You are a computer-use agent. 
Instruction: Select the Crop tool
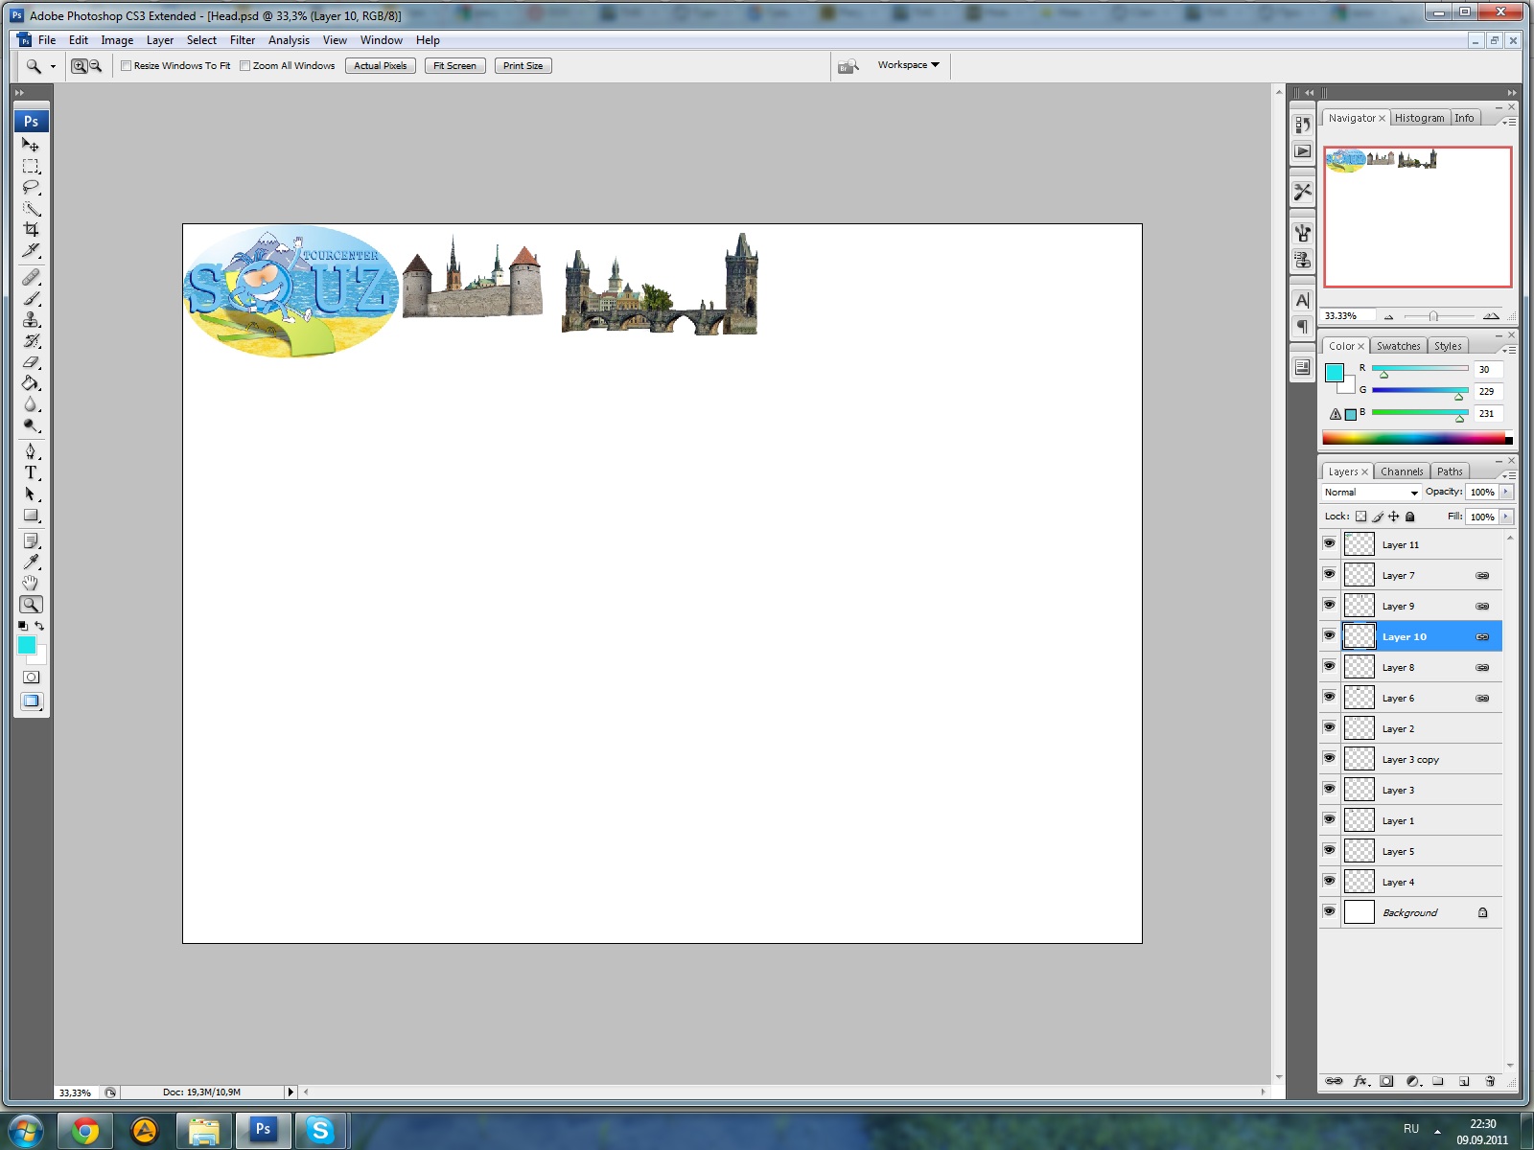(31, 229)
